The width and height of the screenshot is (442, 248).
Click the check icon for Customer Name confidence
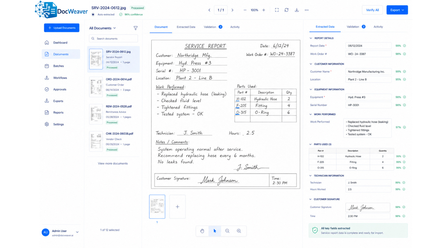click(x=404, y=72)
